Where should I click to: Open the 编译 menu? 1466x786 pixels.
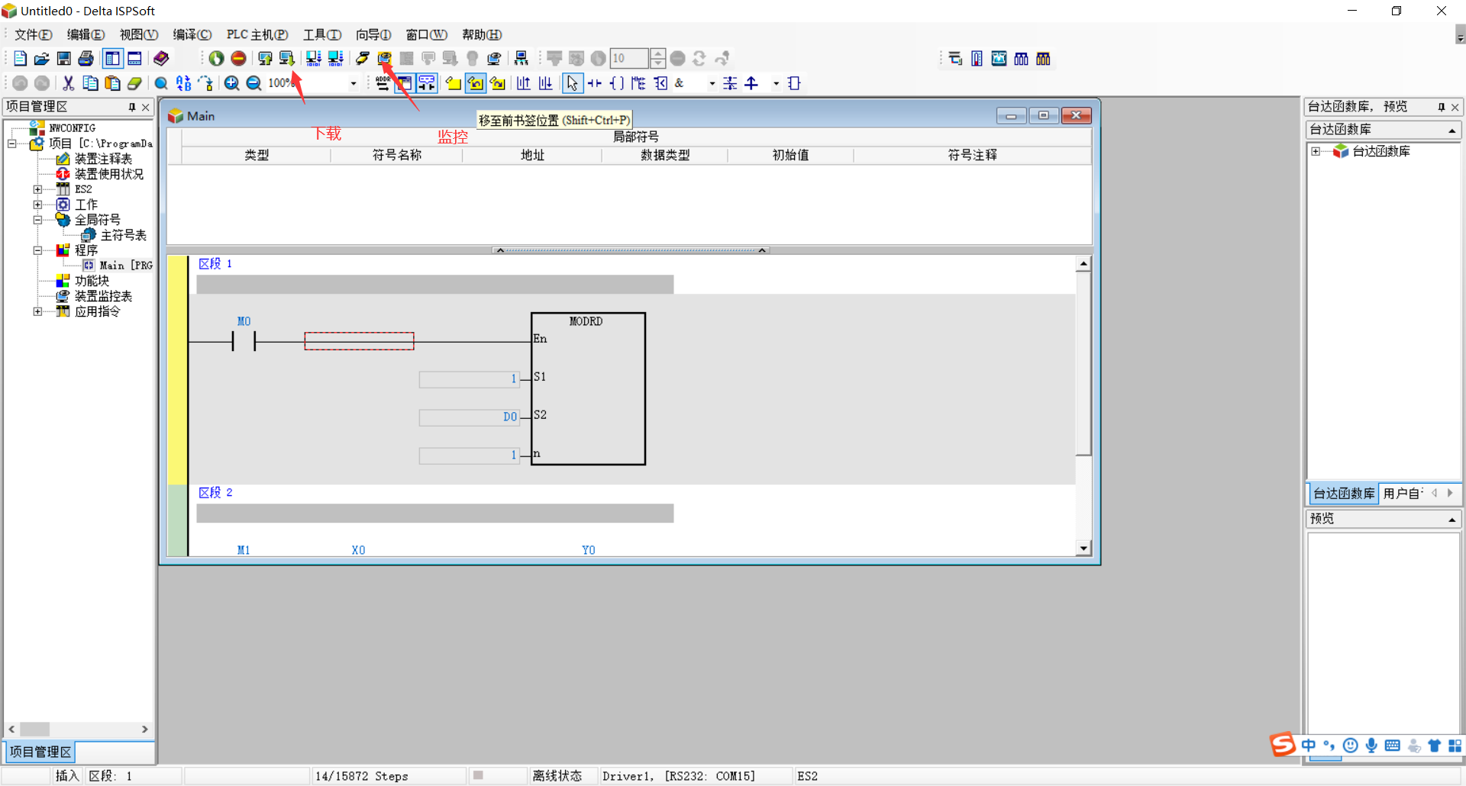[192, 34]
